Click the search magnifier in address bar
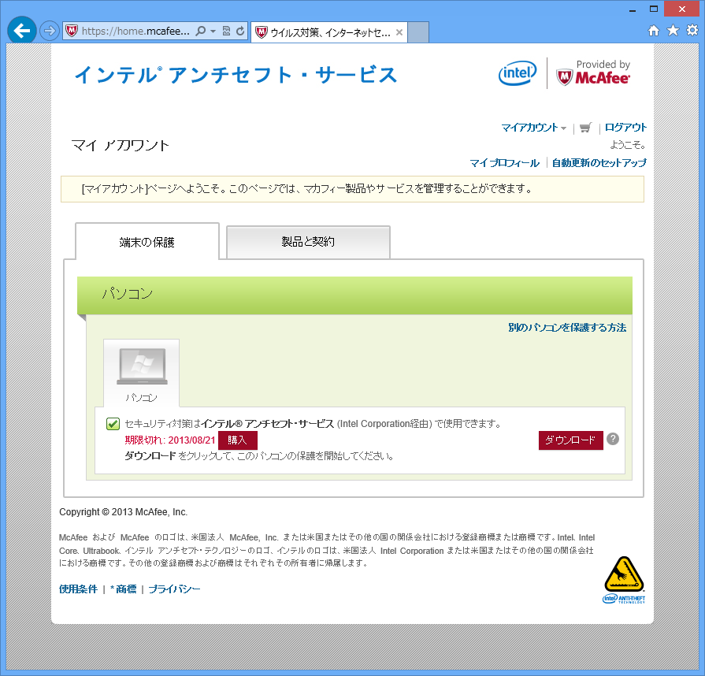 [201, 31]
